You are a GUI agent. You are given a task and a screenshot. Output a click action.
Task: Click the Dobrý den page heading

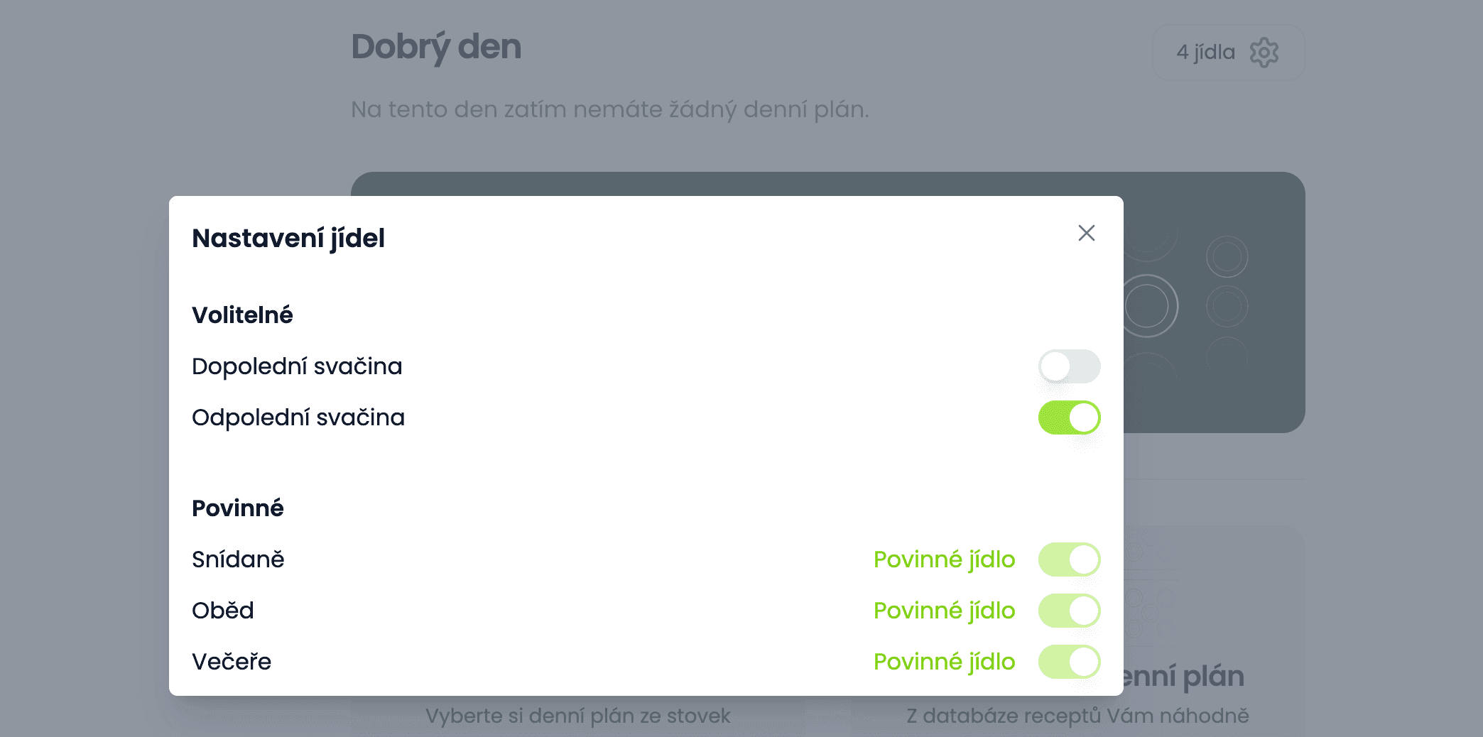pyautogui.click(x=436, y=47)
